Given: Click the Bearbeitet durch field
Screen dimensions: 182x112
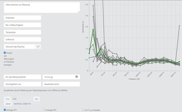Looking at the screenshot, I should 61,84.
